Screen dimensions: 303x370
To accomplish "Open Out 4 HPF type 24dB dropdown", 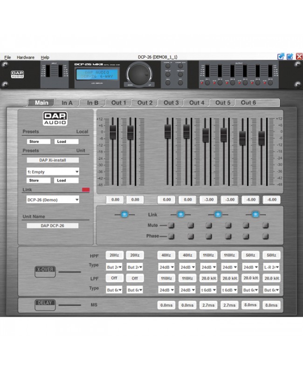I will [229, 267].
